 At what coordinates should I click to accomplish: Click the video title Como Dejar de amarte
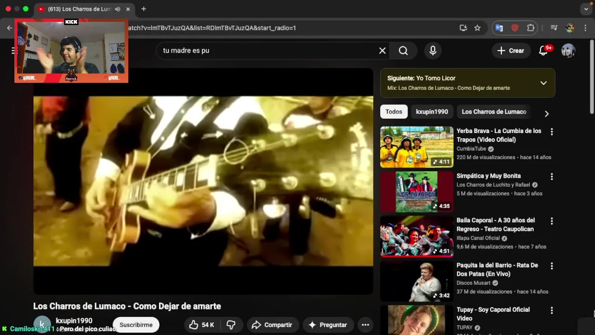point(127,306)
